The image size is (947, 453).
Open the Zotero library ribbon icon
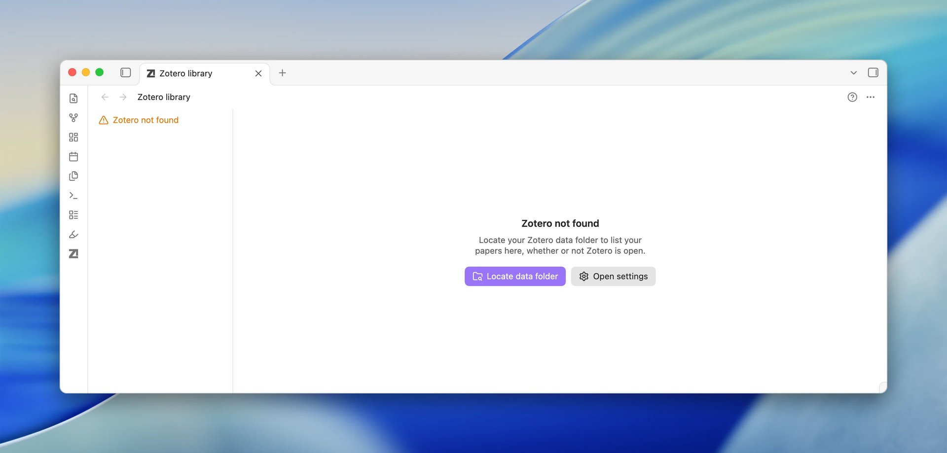click(73, 254)
